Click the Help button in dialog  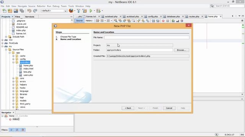tap(183, 108)
